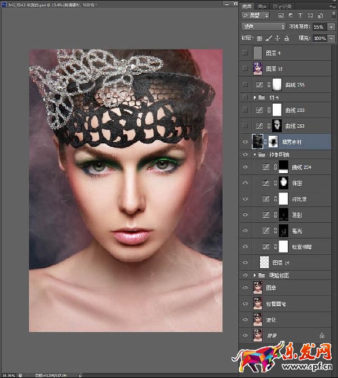
Task: Click the fill percentage field showing 100%
Action: tap(319, 38)
